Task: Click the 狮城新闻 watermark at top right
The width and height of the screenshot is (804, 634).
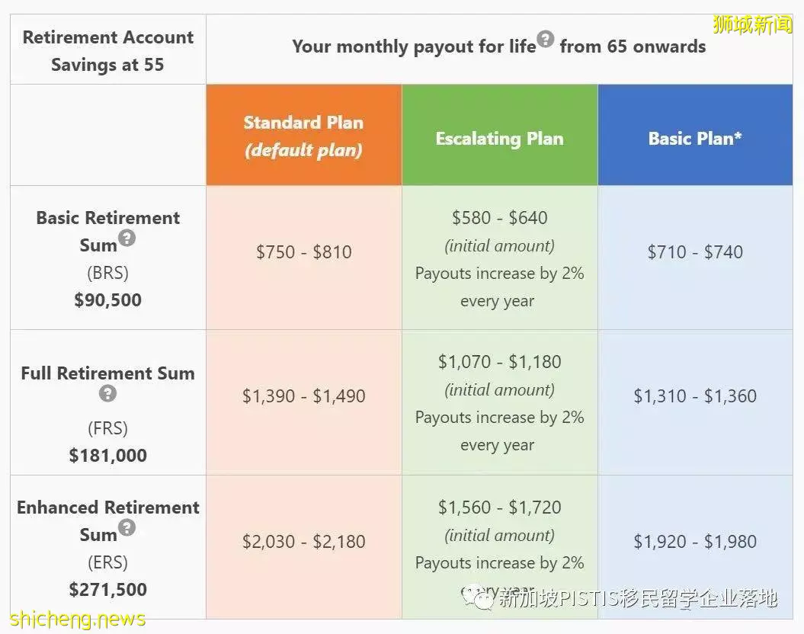Action: click(x=752, y=24)
